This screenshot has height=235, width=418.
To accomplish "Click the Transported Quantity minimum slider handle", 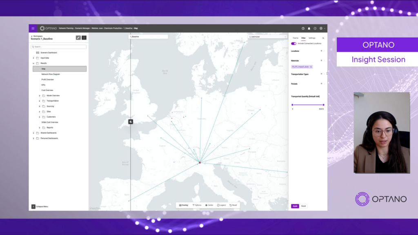I will click(x=292, y=105).
